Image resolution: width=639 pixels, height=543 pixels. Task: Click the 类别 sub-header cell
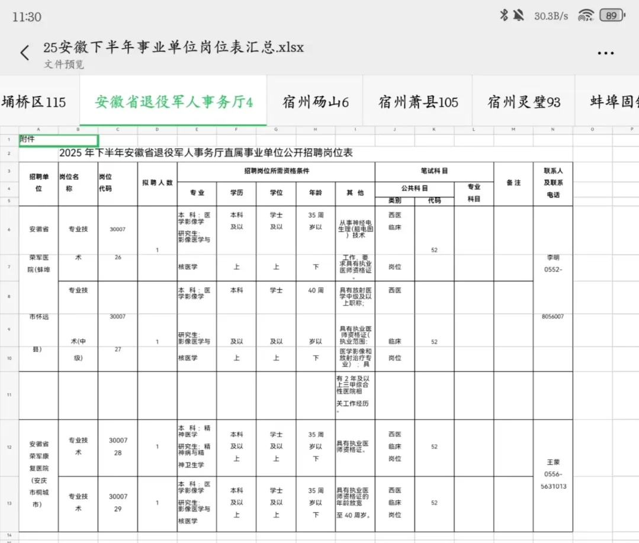pyautogui.click(x=395, y=201)
